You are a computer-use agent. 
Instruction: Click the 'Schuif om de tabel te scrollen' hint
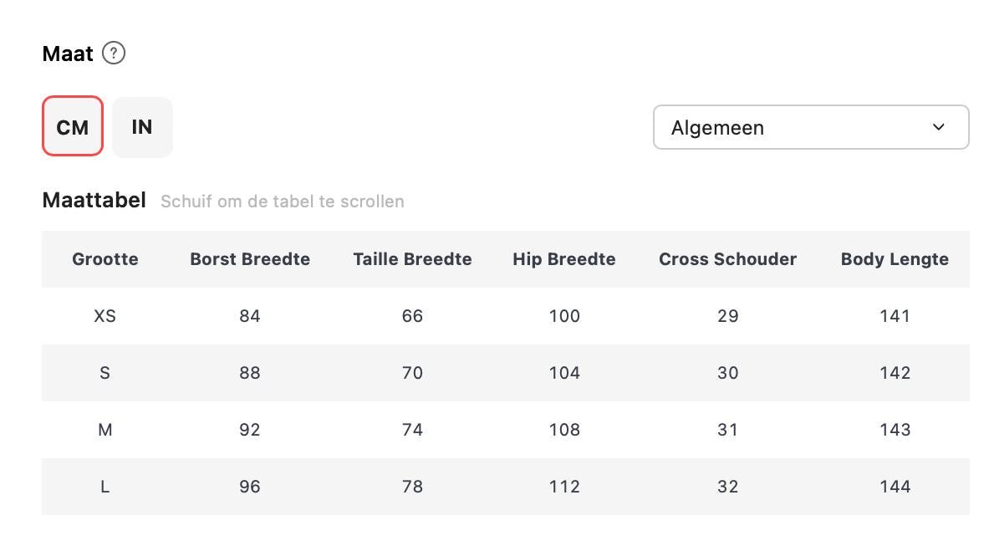[283, 202]
